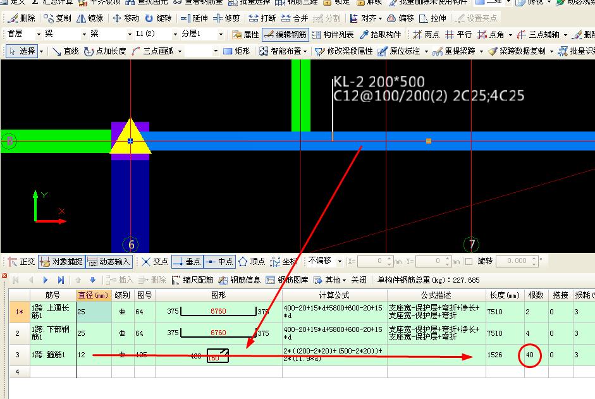This screenshot has height=399, width=595.
Task: Click the 三点辅轴 three-point auxiliary axis tool
Action: [x=538, y=35]
